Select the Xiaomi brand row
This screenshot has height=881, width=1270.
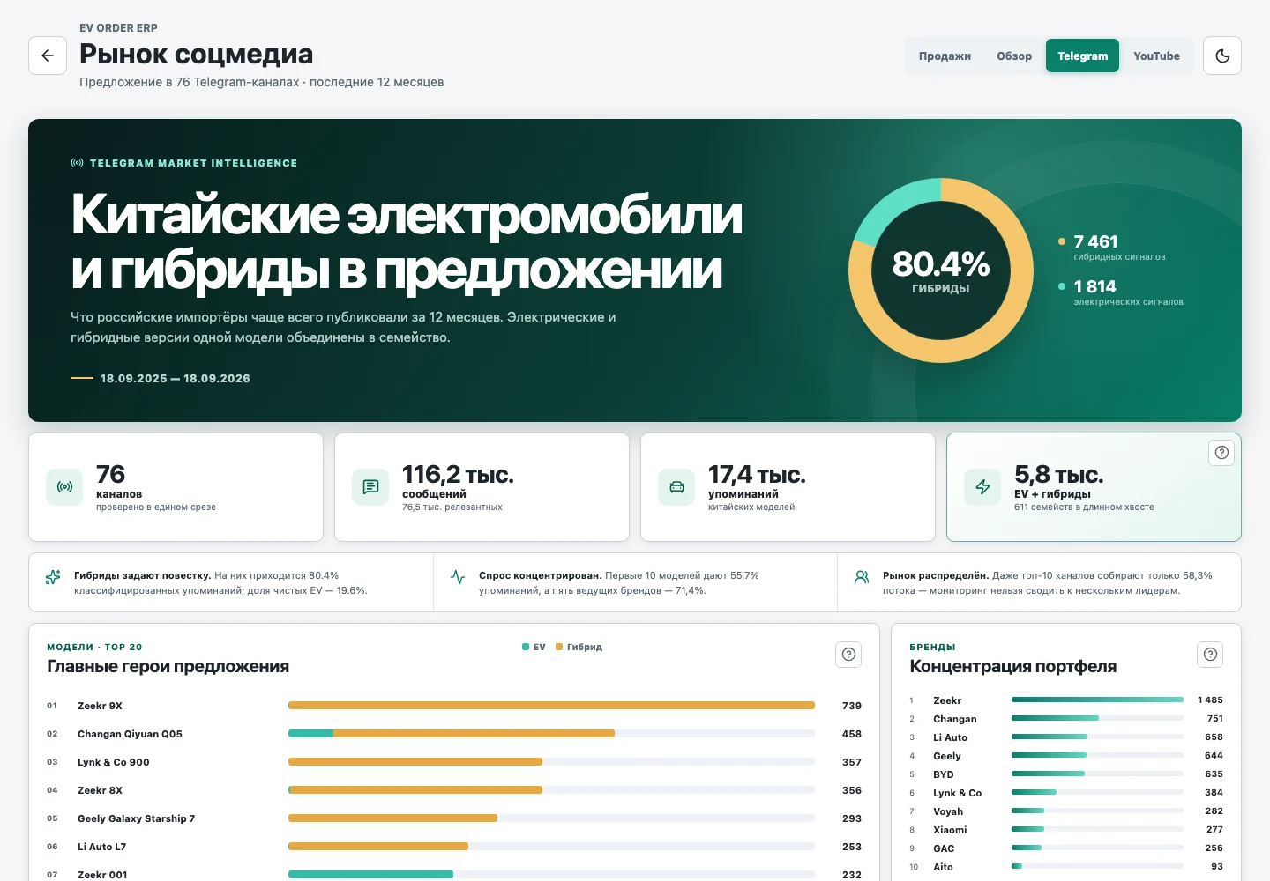[1066, 830]
